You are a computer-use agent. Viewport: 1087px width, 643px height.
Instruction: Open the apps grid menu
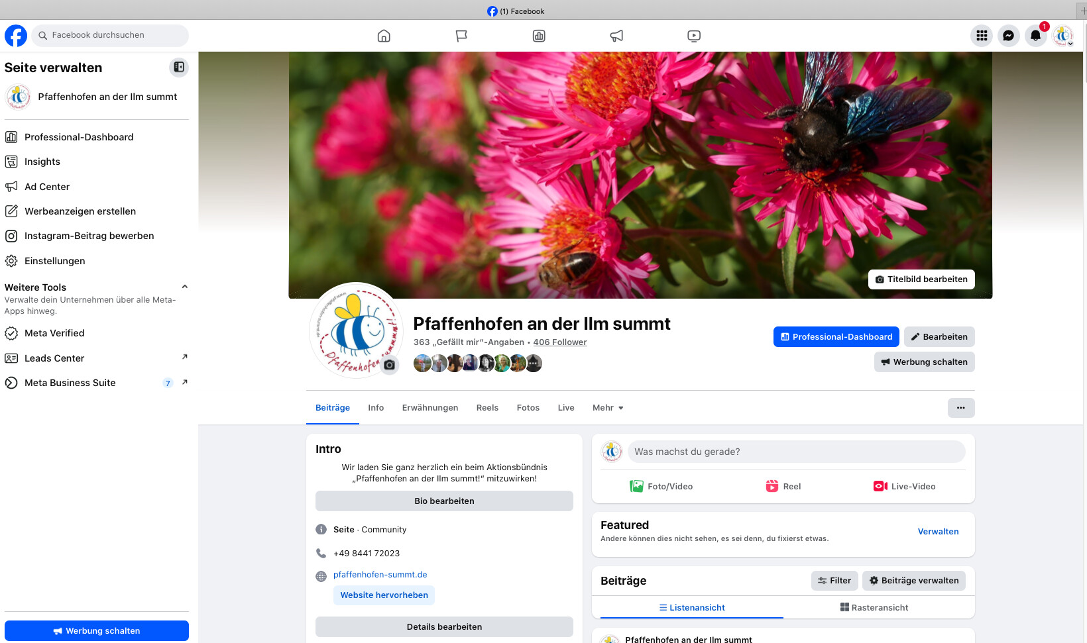[x=982, y=36]
